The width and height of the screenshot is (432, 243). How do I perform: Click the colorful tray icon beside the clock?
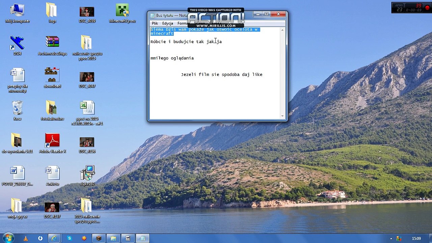tap(399, 239)
